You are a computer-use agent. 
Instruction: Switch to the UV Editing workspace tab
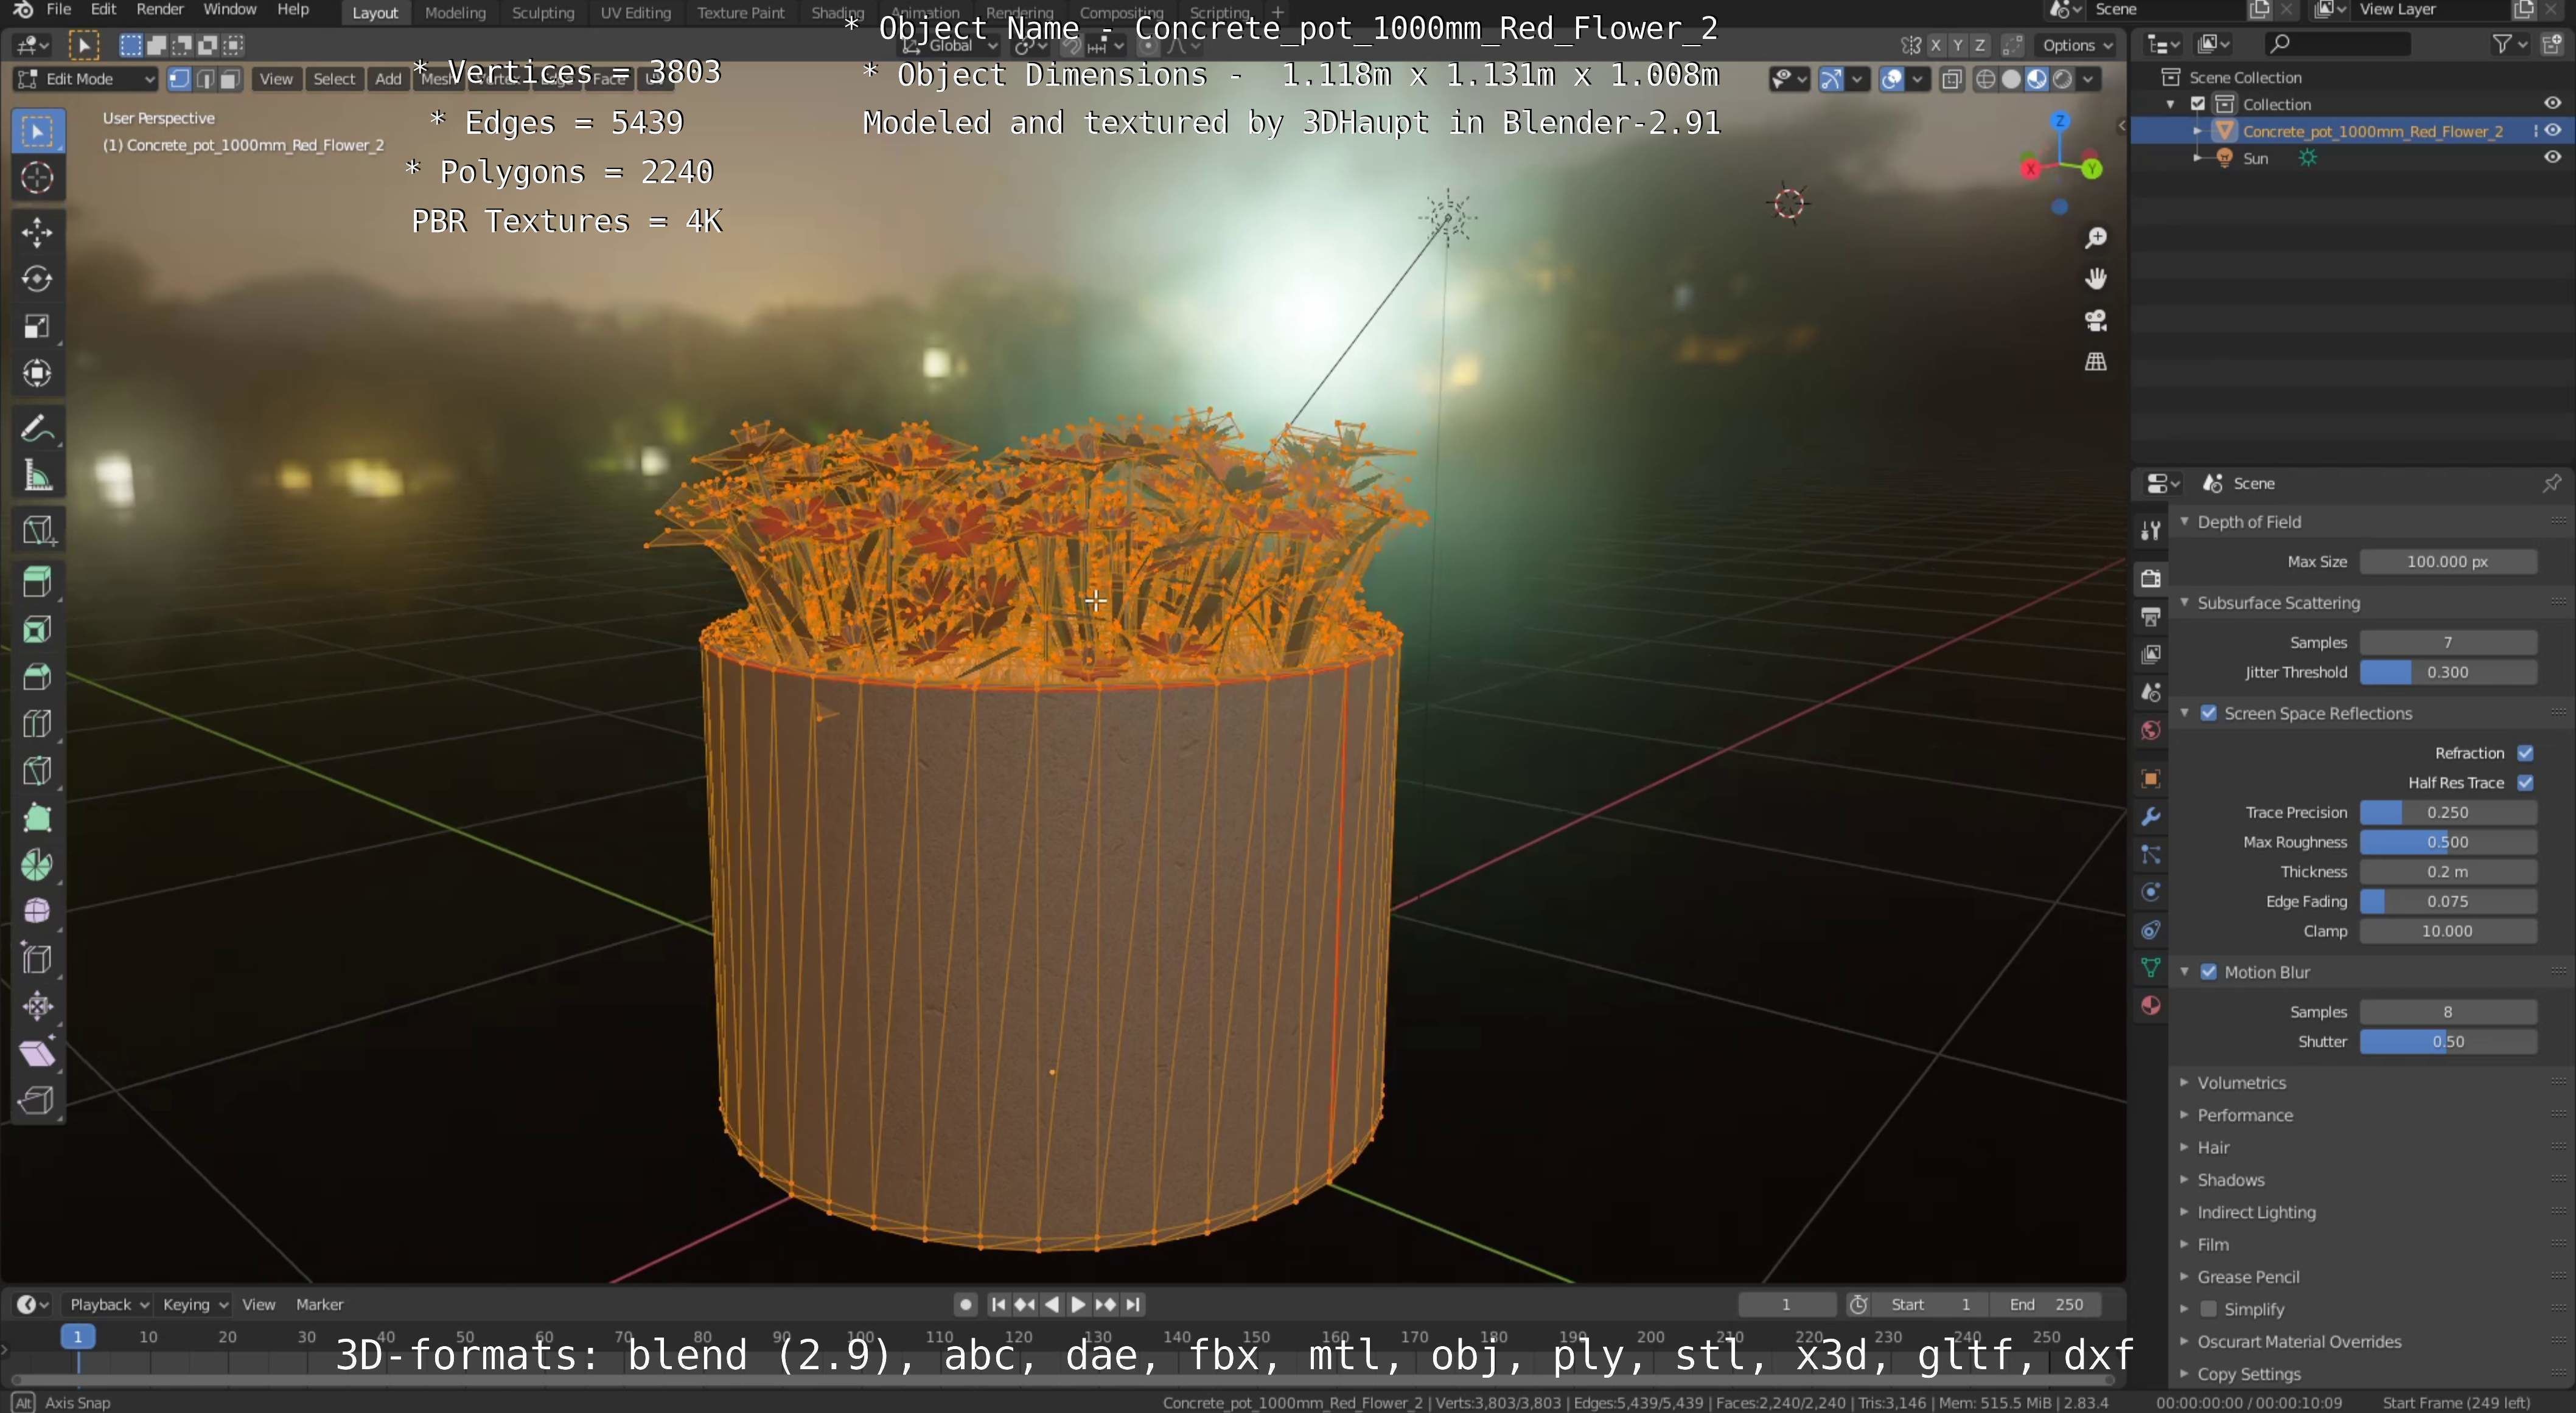(635, 13)
